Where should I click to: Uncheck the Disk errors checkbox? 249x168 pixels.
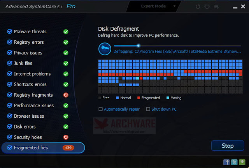9,127
